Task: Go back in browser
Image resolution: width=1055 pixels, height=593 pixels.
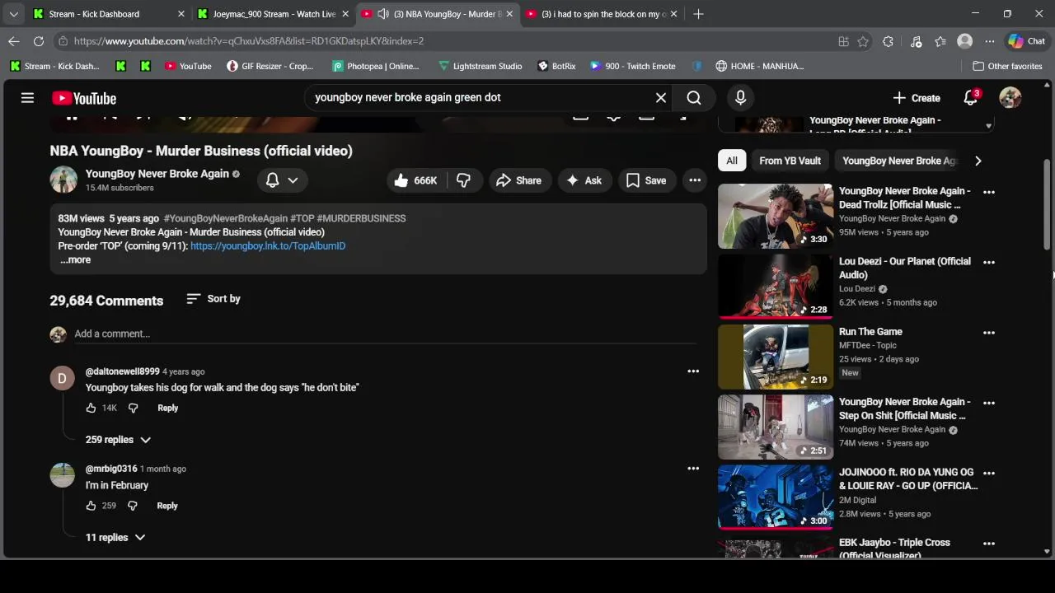Action: (14, 41)
